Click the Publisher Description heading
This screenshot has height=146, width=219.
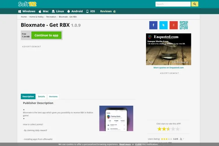pos(38,103)
